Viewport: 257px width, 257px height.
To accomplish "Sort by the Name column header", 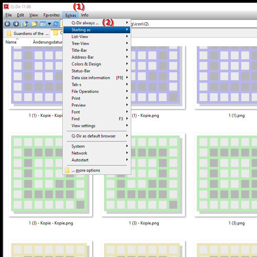I will 17,42.
